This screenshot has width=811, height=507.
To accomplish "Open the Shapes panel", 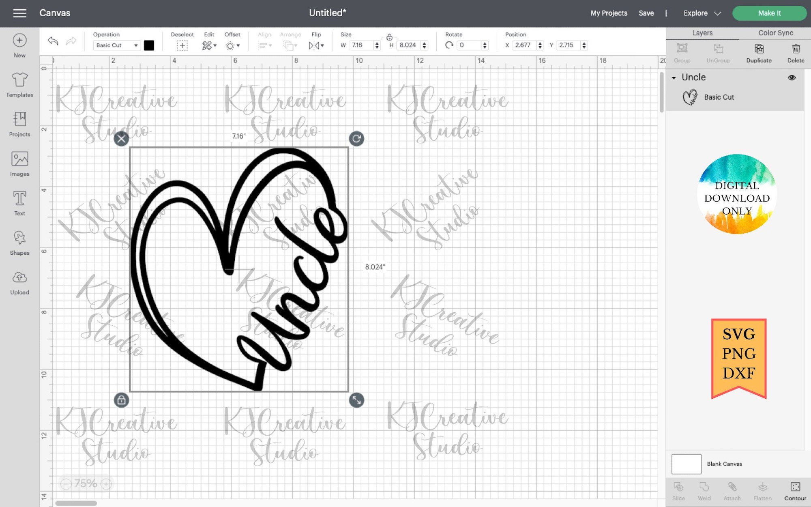I will click(19, 241).
